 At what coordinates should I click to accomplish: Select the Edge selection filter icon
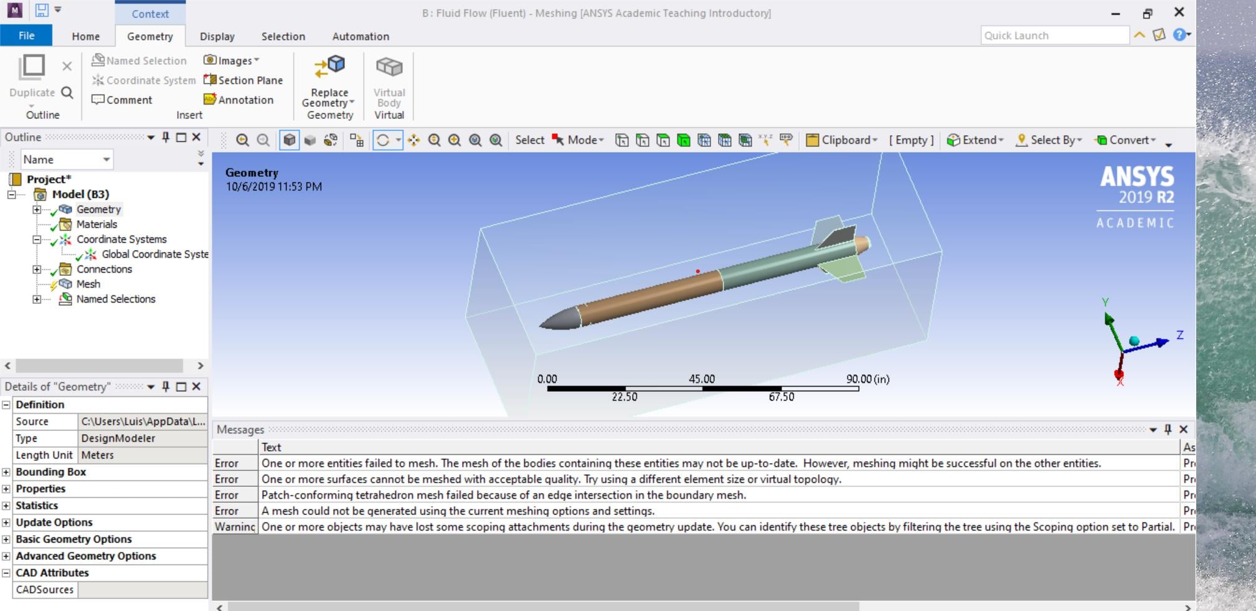pos(642,140)
